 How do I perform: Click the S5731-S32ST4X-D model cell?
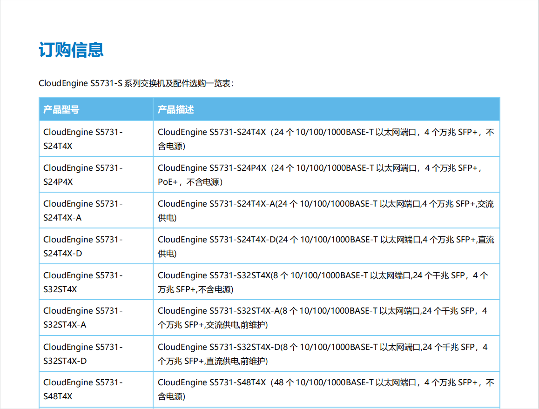coord(83,354)
